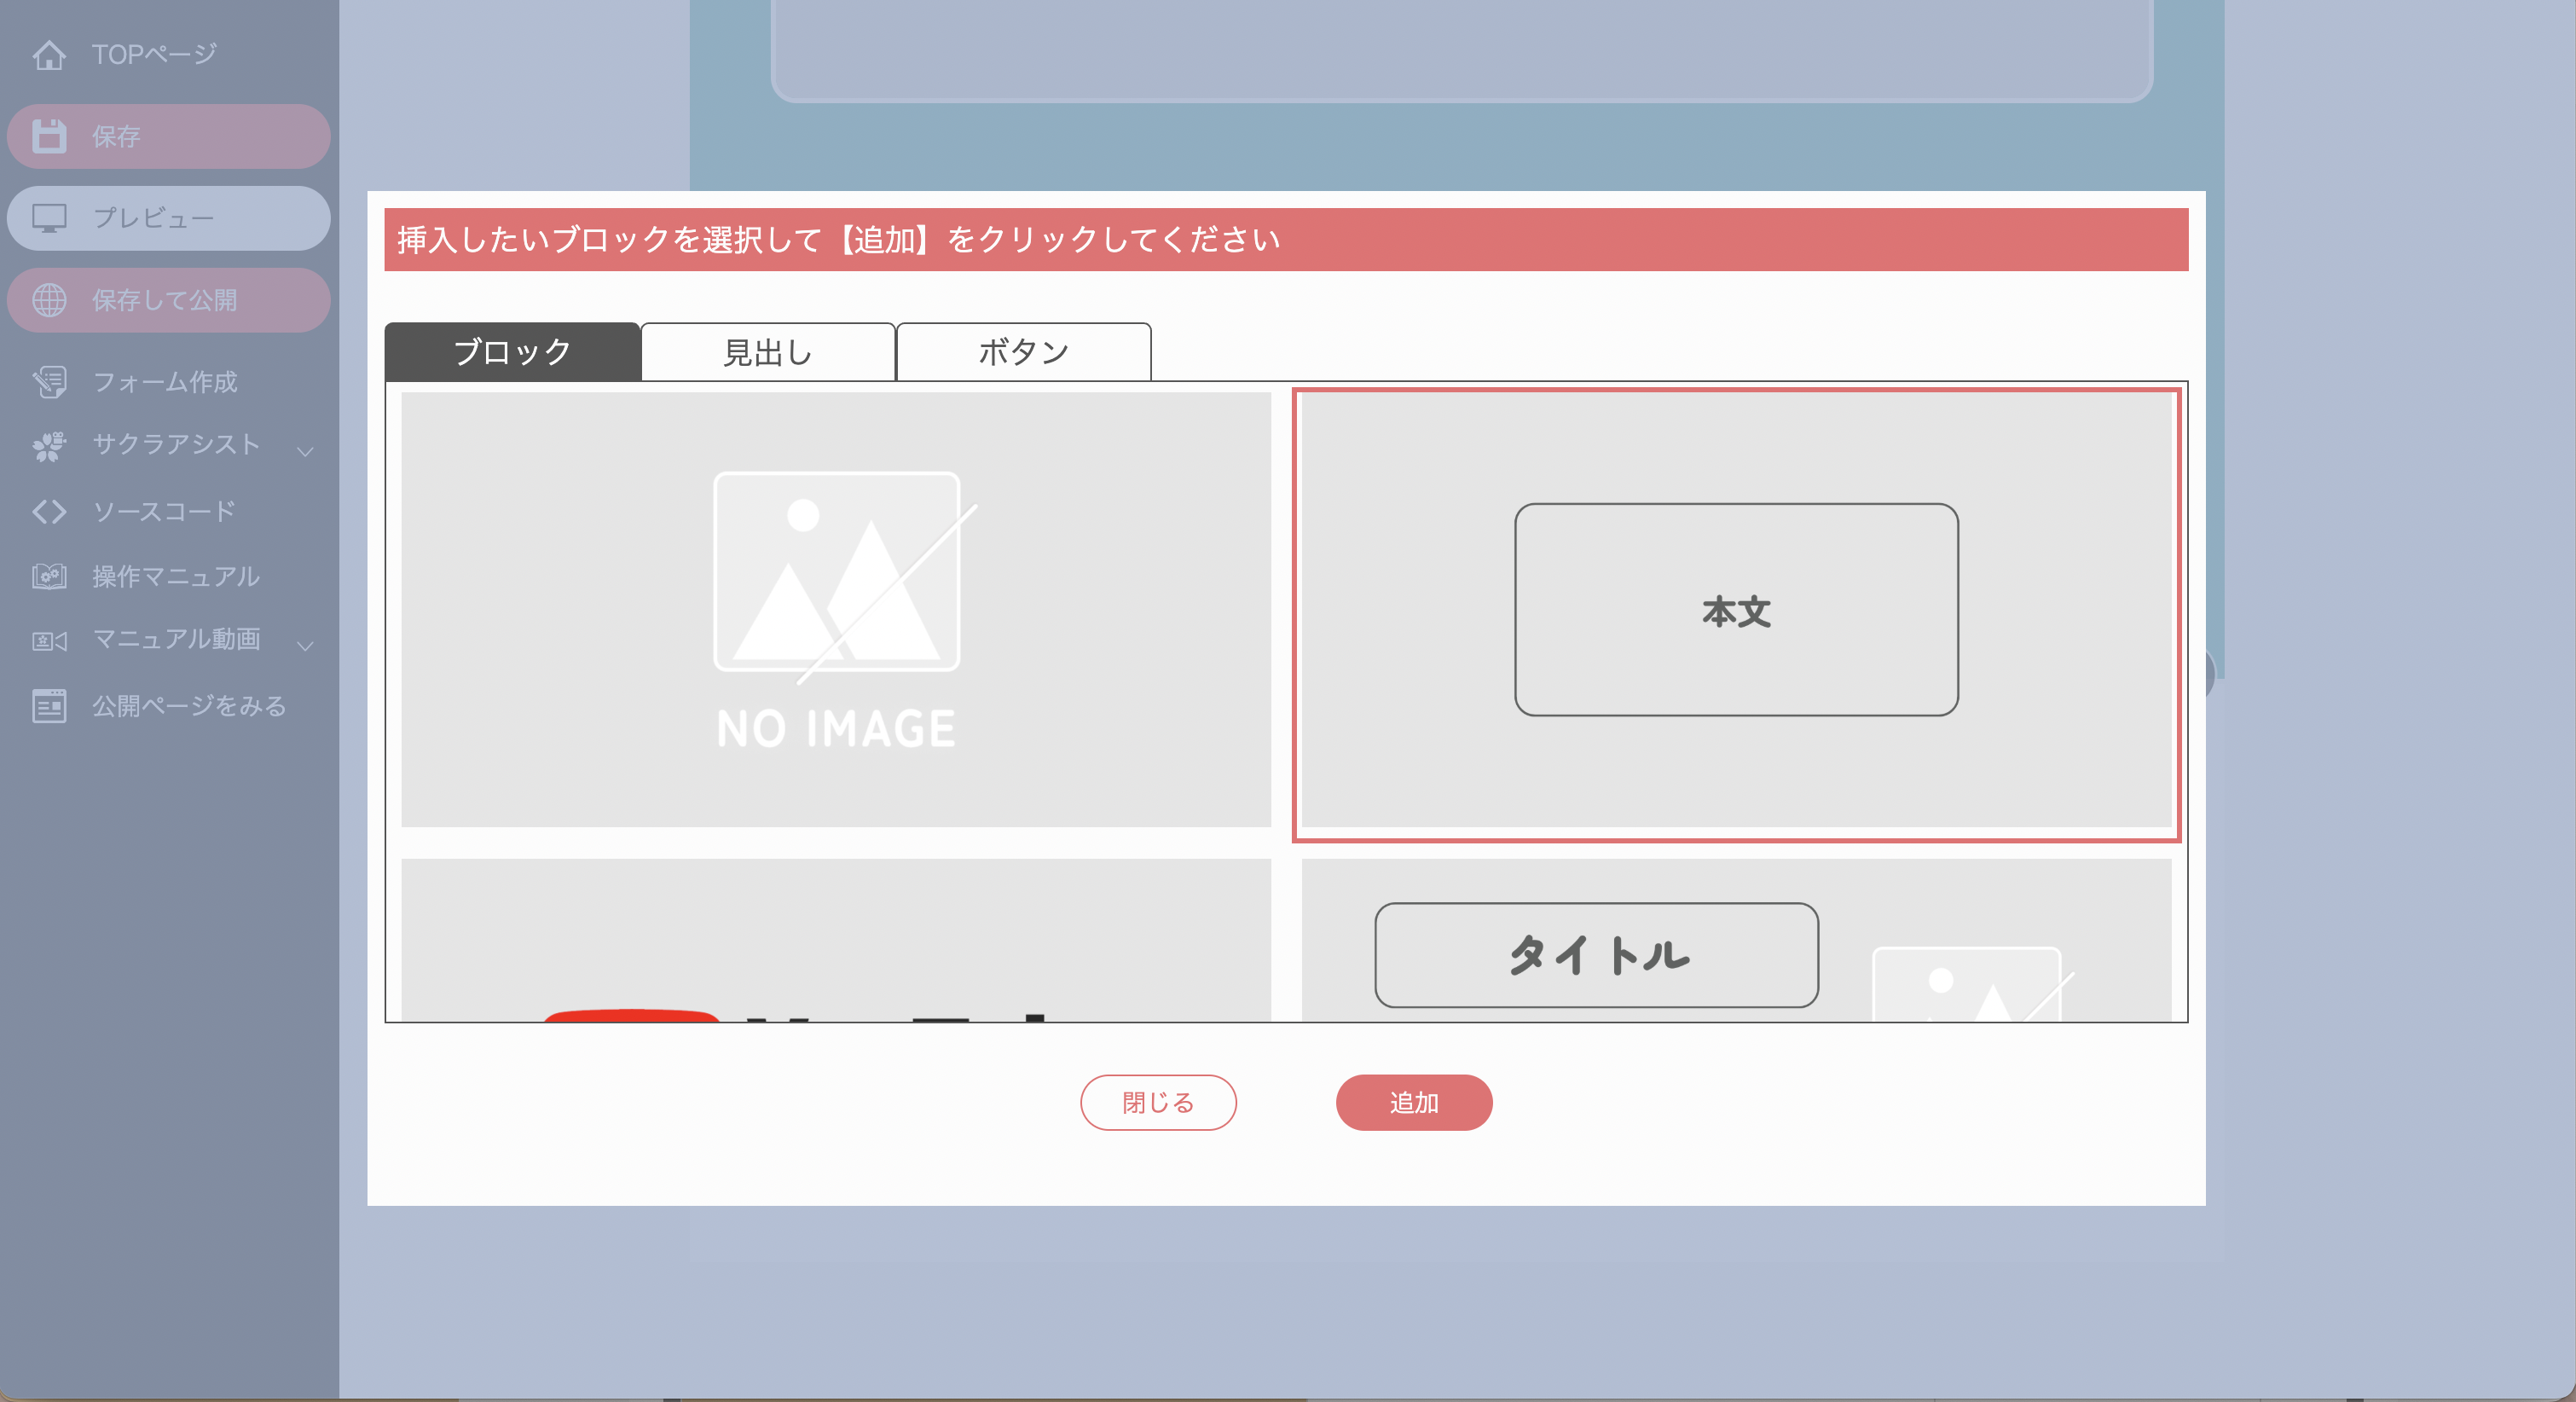Select the NO IMAGE block thumbnail
The height and width of the screenshot is (1402, 2576).
[x=836, y=610]
